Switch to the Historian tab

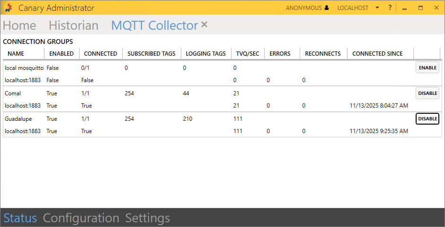click(x=73, y=25)
